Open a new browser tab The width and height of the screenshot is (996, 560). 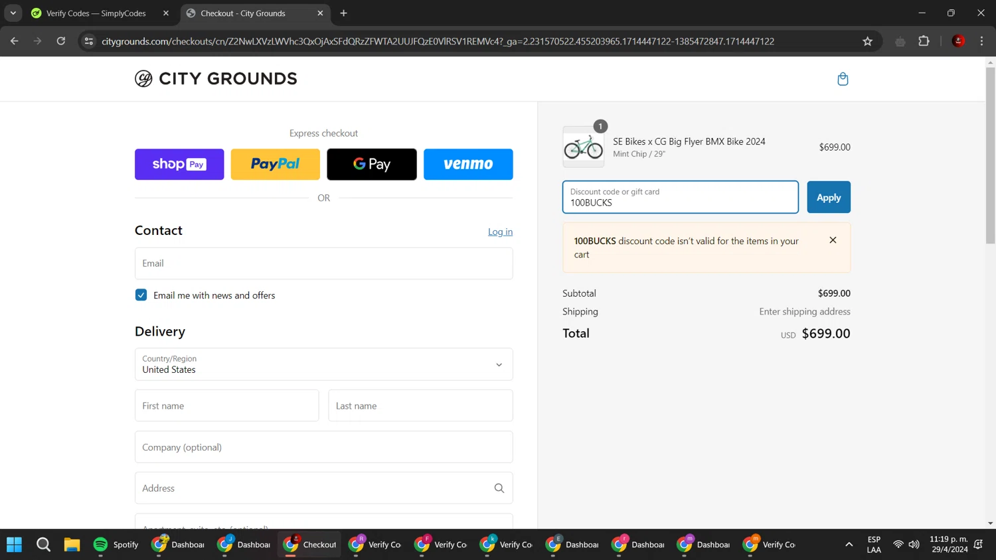pos(343,13)
